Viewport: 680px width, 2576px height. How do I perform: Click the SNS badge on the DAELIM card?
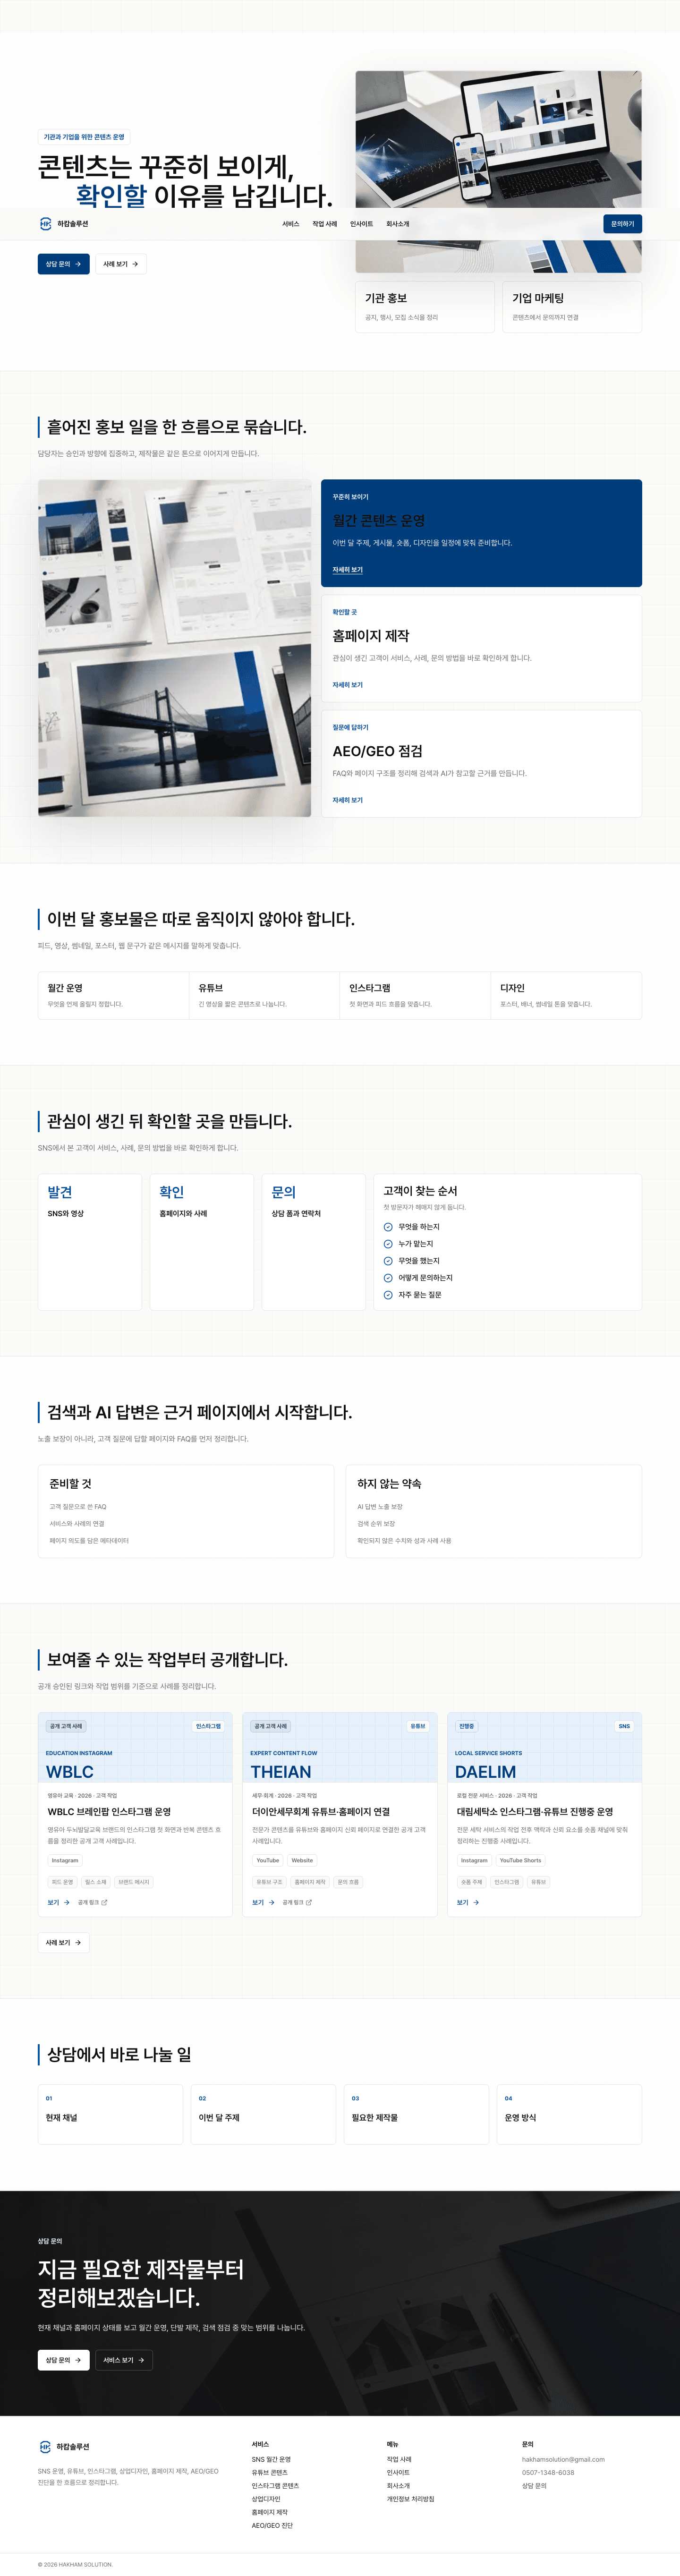point(624,1726)
